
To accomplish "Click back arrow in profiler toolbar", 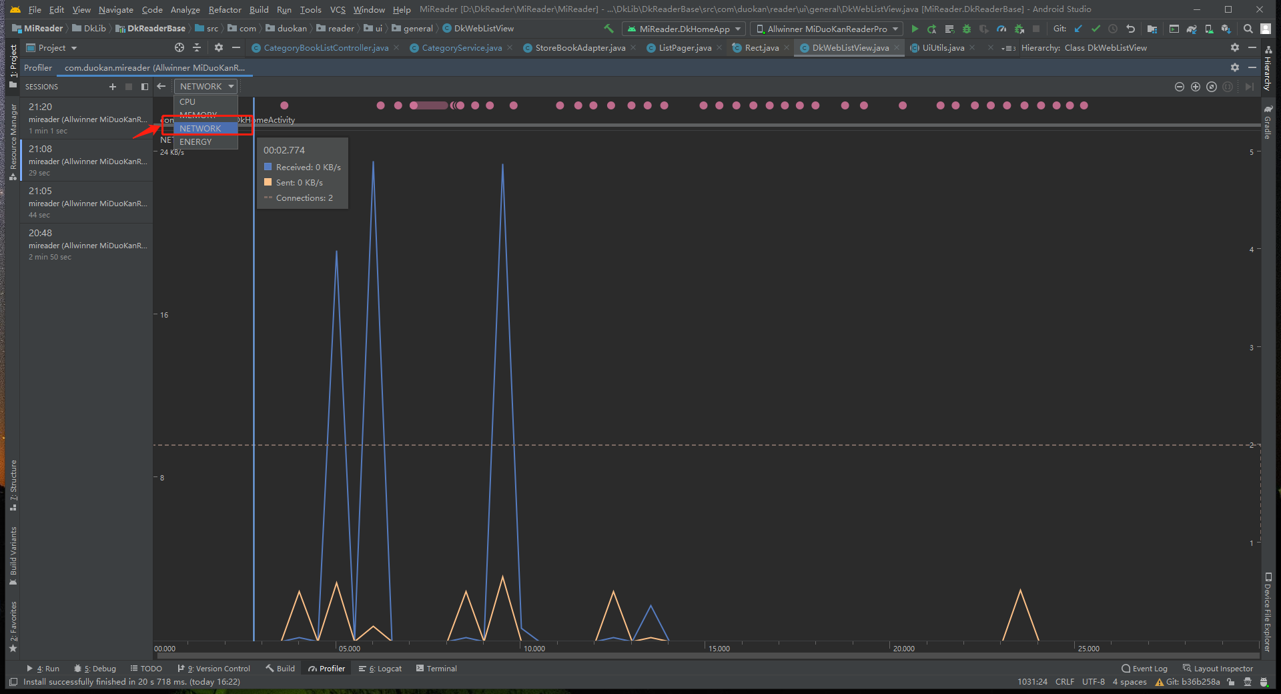I will click(x=161, y=86).
